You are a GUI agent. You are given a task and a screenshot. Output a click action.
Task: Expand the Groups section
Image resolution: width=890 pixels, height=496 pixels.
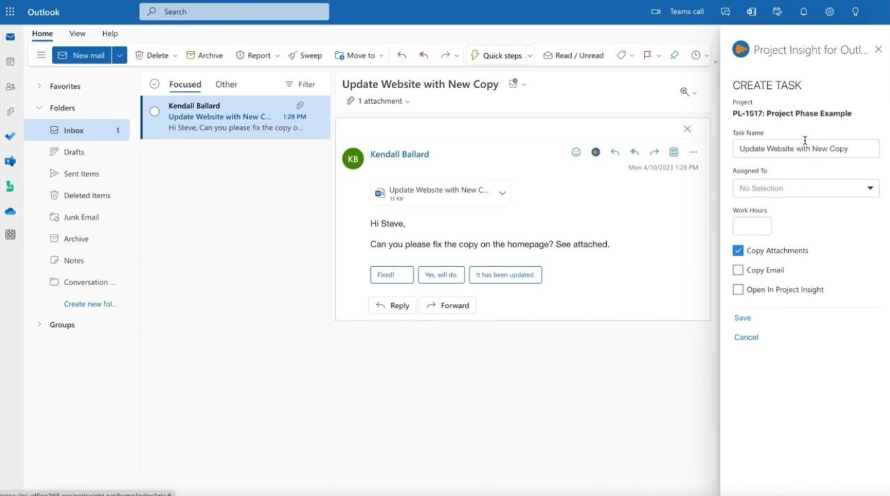(x=39, y=324)
